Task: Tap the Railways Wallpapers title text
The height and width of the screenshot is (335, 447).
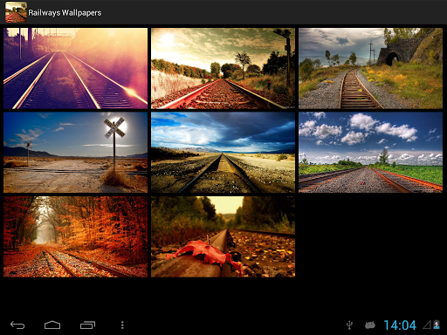Action: click(x=65, y=13)
